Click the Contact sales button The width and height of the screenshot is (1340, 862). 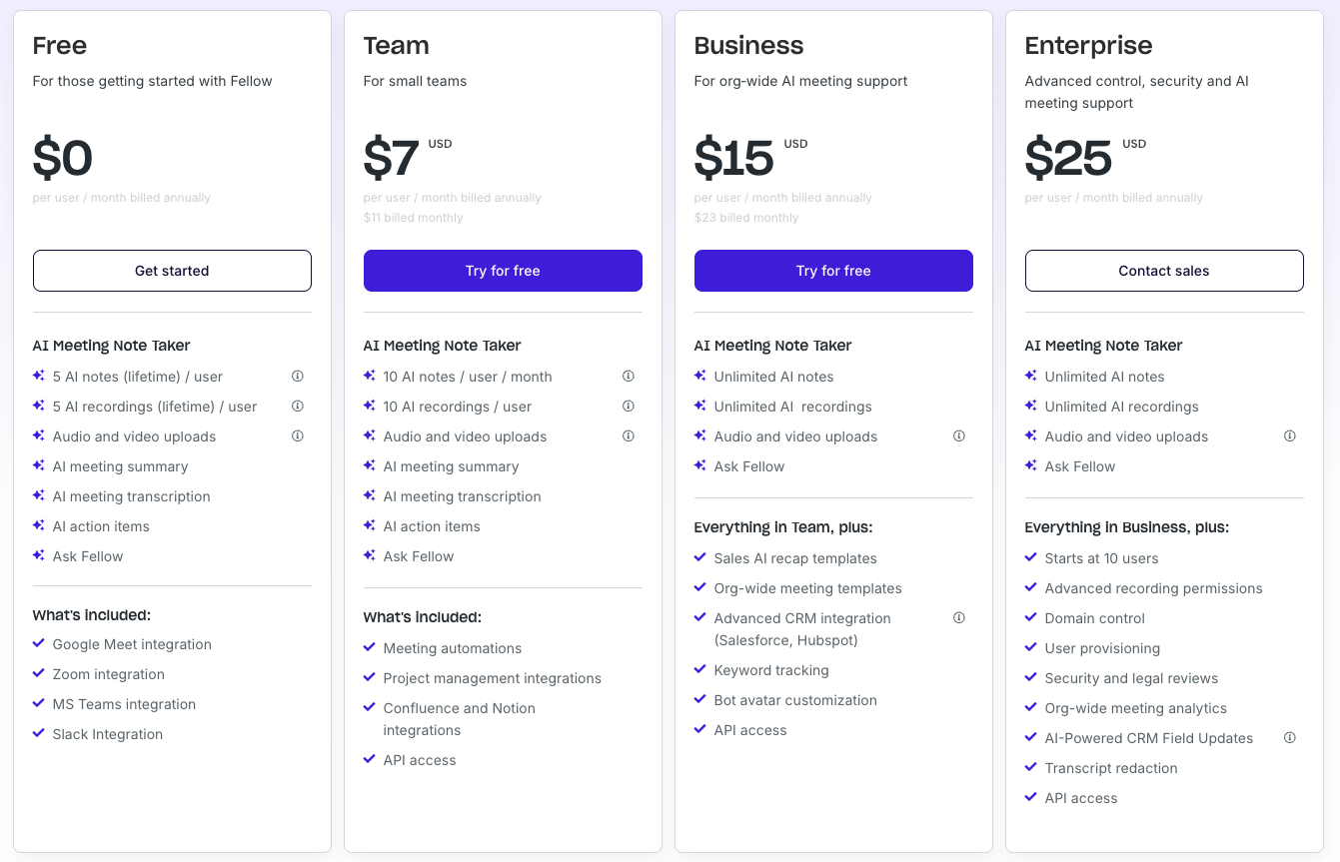1163,271
